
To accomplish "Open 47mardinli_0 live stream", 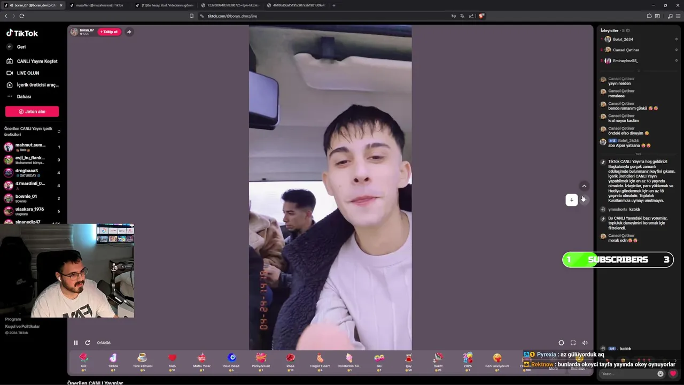I will coord(32,186).
